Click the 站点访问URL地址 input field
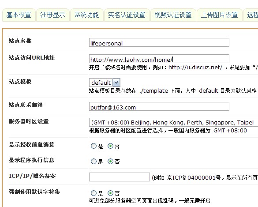Screen dimensions: 258x207 point(159,59)
